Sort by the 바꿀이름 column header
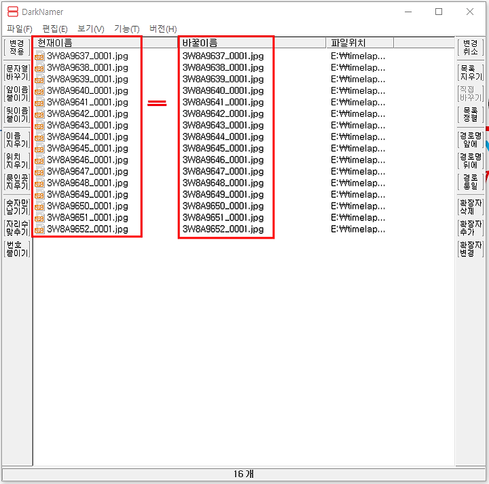Viewport: 489px width, 484px height. pyautogui.click(x=252, y=43)
